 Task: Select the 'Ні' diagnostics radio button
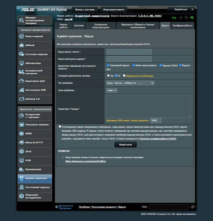click(116, 76)
